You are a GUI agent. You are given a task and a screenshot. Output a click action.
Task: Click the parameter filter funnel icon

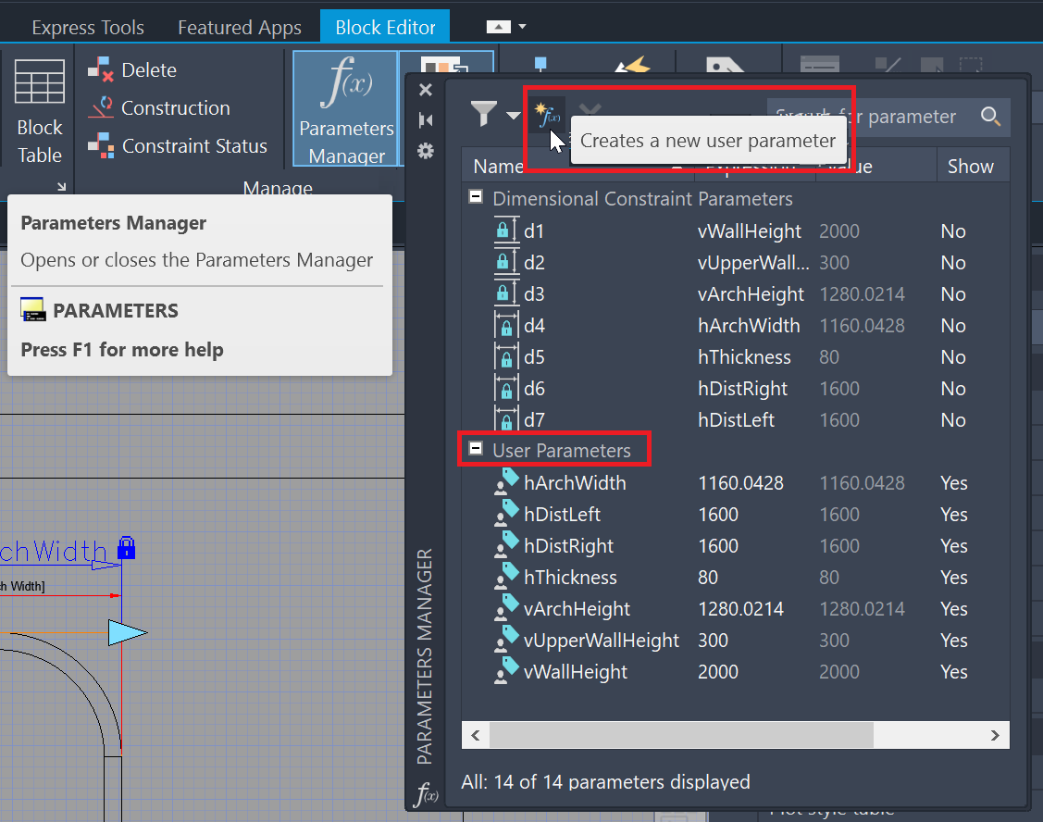484,114
